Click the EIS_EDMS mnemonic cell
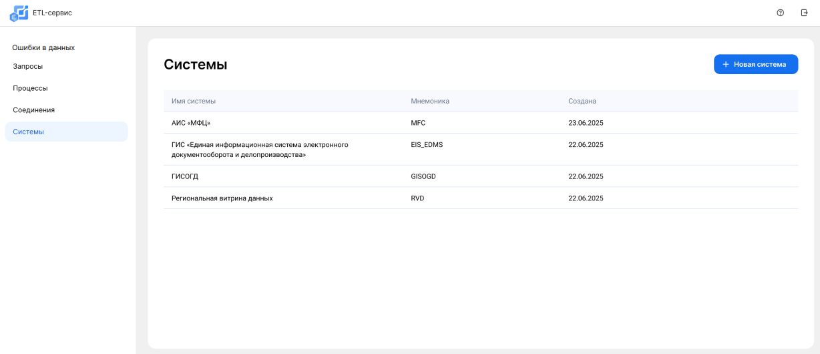 [x=427, y=144]
